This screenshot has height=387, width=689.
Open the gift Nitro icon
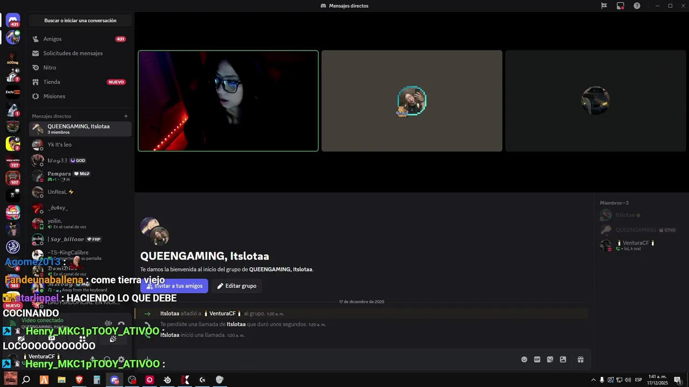pos(580,360)
